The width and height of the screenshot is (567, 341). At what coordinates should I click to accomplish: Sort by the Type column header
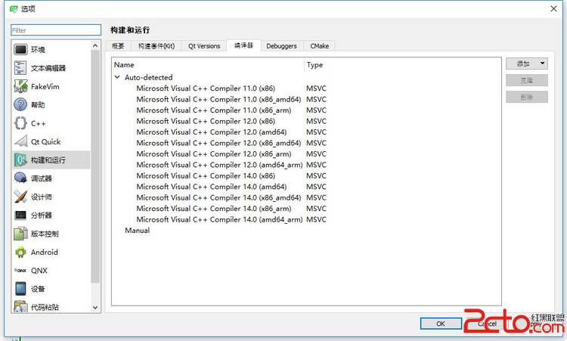(402, 65)
